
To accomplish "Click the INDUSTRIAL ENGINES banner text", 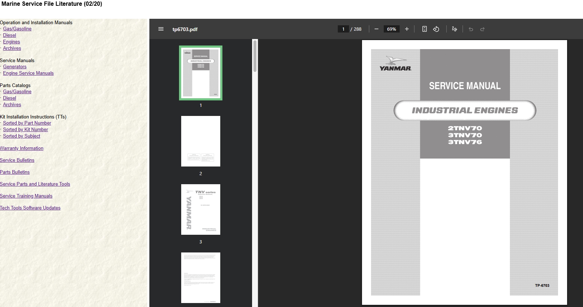I will pyautogui.click(x=465, y=111).
